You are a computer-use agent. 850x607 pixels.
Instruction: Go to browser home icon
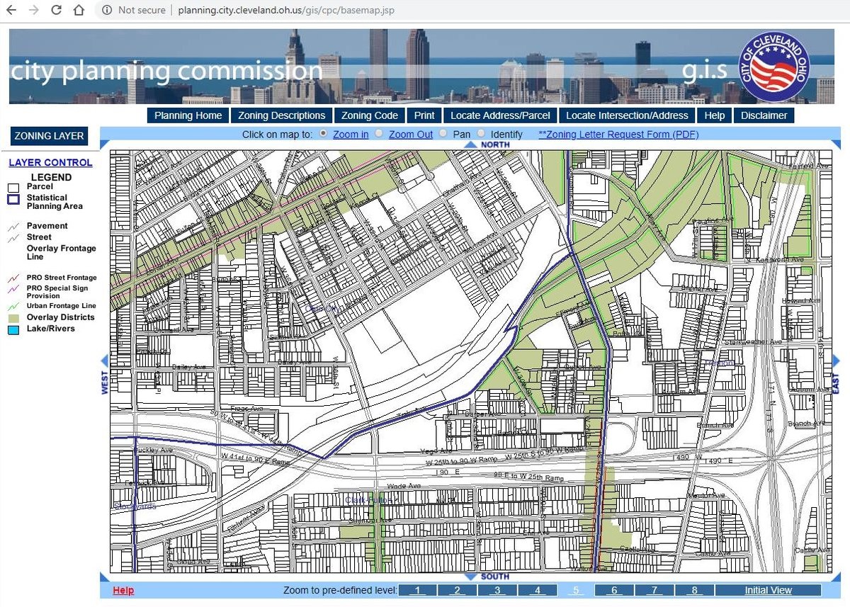[79, 11]
